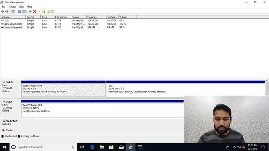Open the Action menu

12,7
